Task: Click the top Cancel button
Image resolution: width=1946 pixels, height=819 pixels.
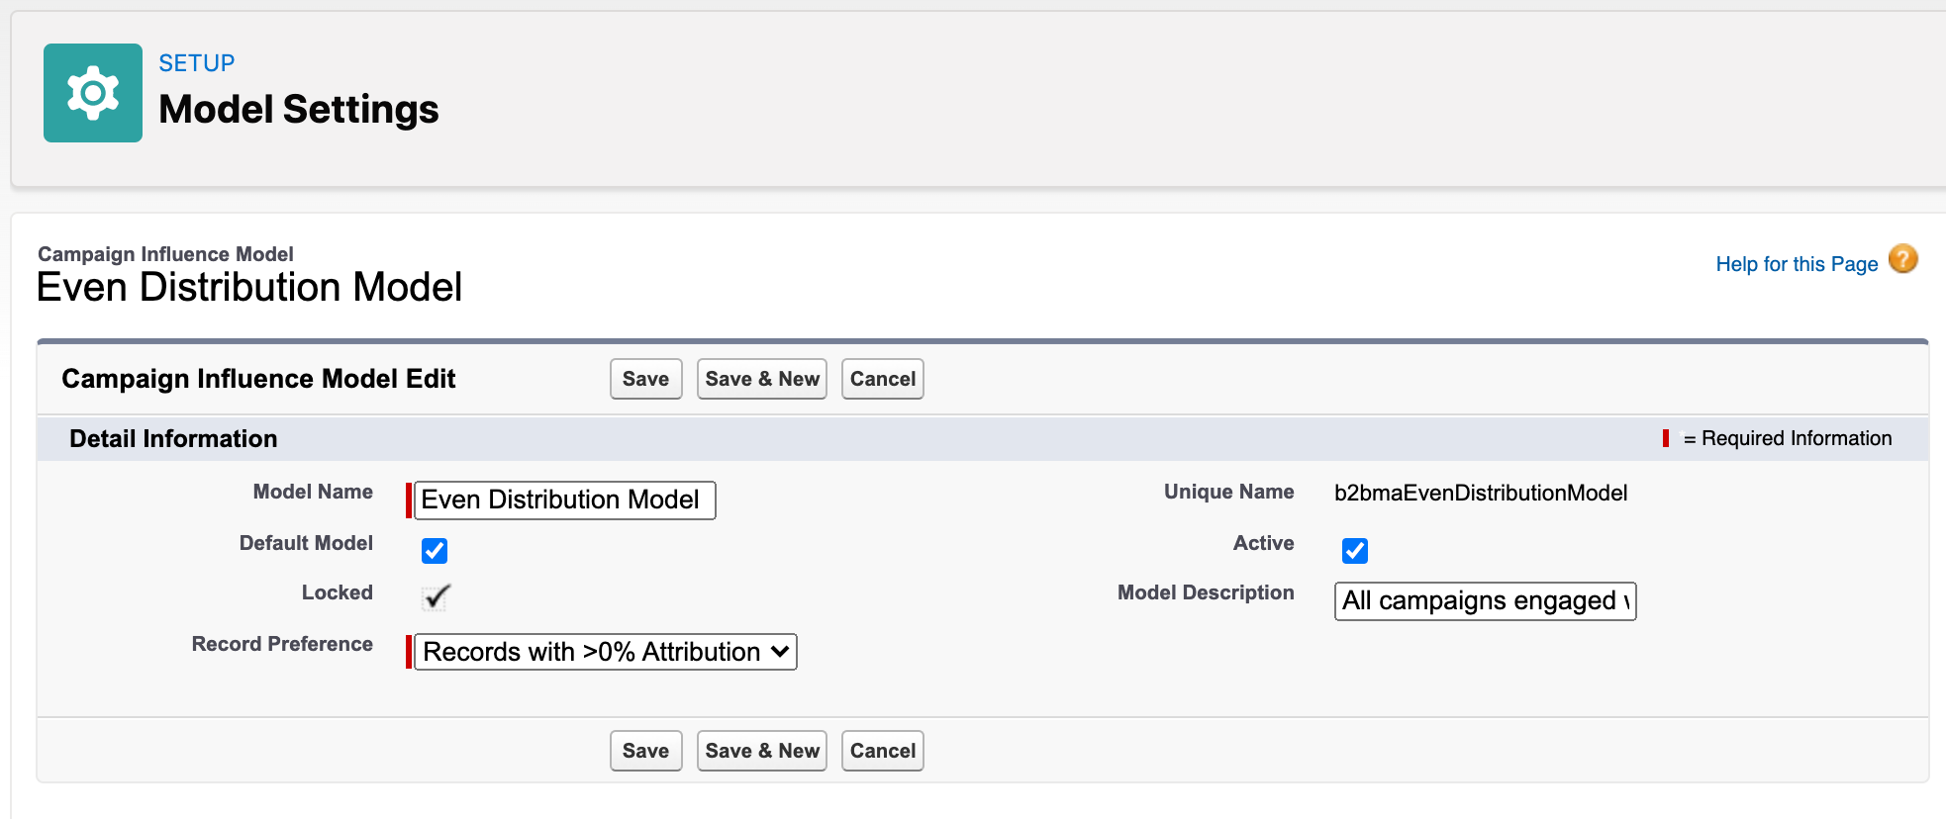Action: pyautogui.click(x=883, y=379)
